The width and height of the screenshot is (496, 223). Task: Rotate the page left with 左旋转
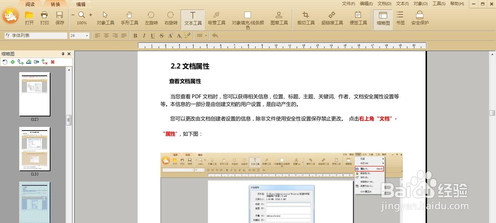tap(151, 18)
